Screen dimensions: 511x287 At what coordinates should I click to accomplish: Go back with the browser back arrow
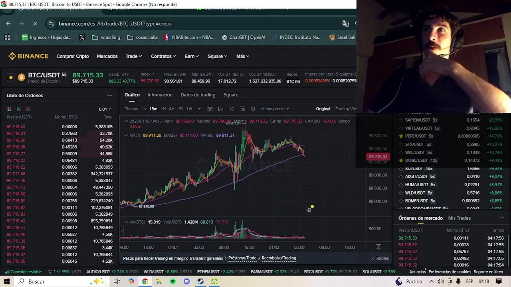[8, 24]
